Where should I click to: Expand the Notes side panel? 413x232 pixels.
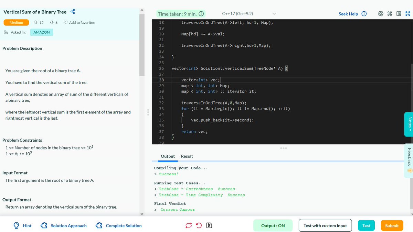coord(409,125)
